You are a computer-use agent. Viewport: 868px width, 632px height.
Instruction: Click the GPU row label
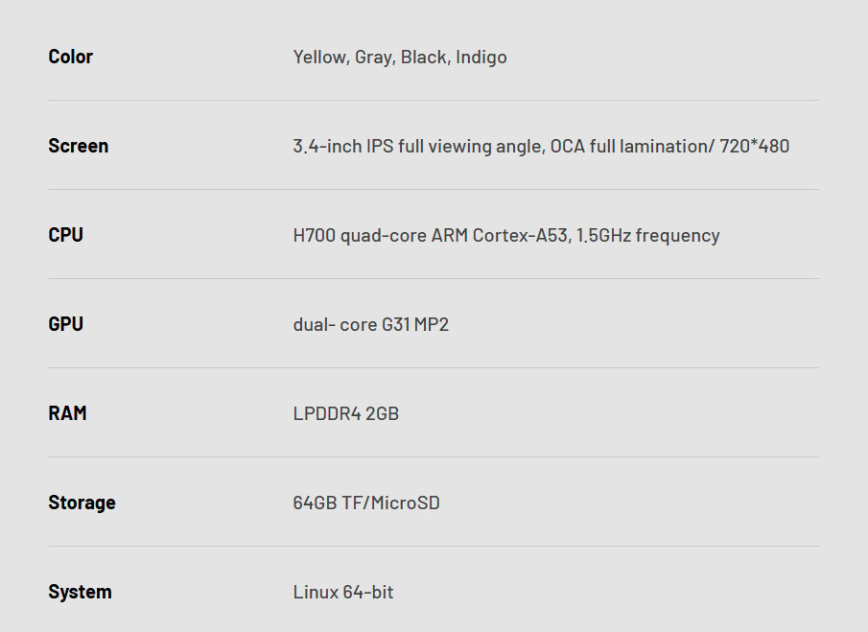pyautogui.click(x=65, y=324)
